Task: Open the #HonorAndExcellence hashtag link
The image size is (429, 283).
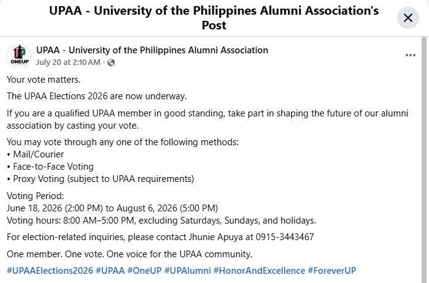Action: (259, 271)
